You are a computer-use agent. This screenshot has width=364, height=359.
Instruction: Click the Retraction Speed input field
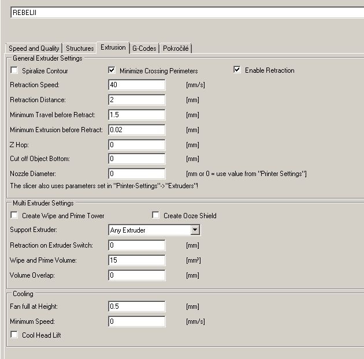pyautogui.click(x=136, y=85)
